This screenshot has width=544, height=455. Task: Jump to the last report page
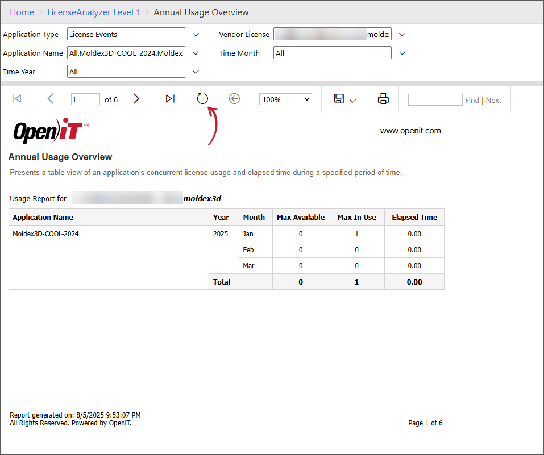(169, 99)
